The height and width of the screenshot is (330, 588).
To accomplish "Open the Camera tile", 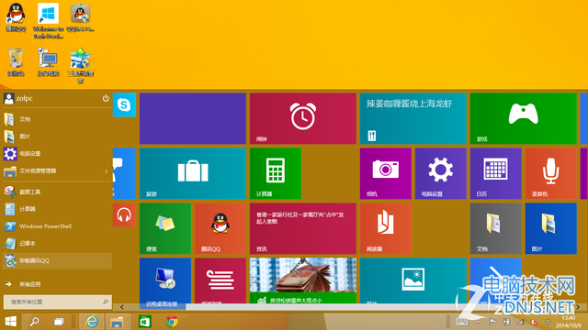I will pos(386,173).
